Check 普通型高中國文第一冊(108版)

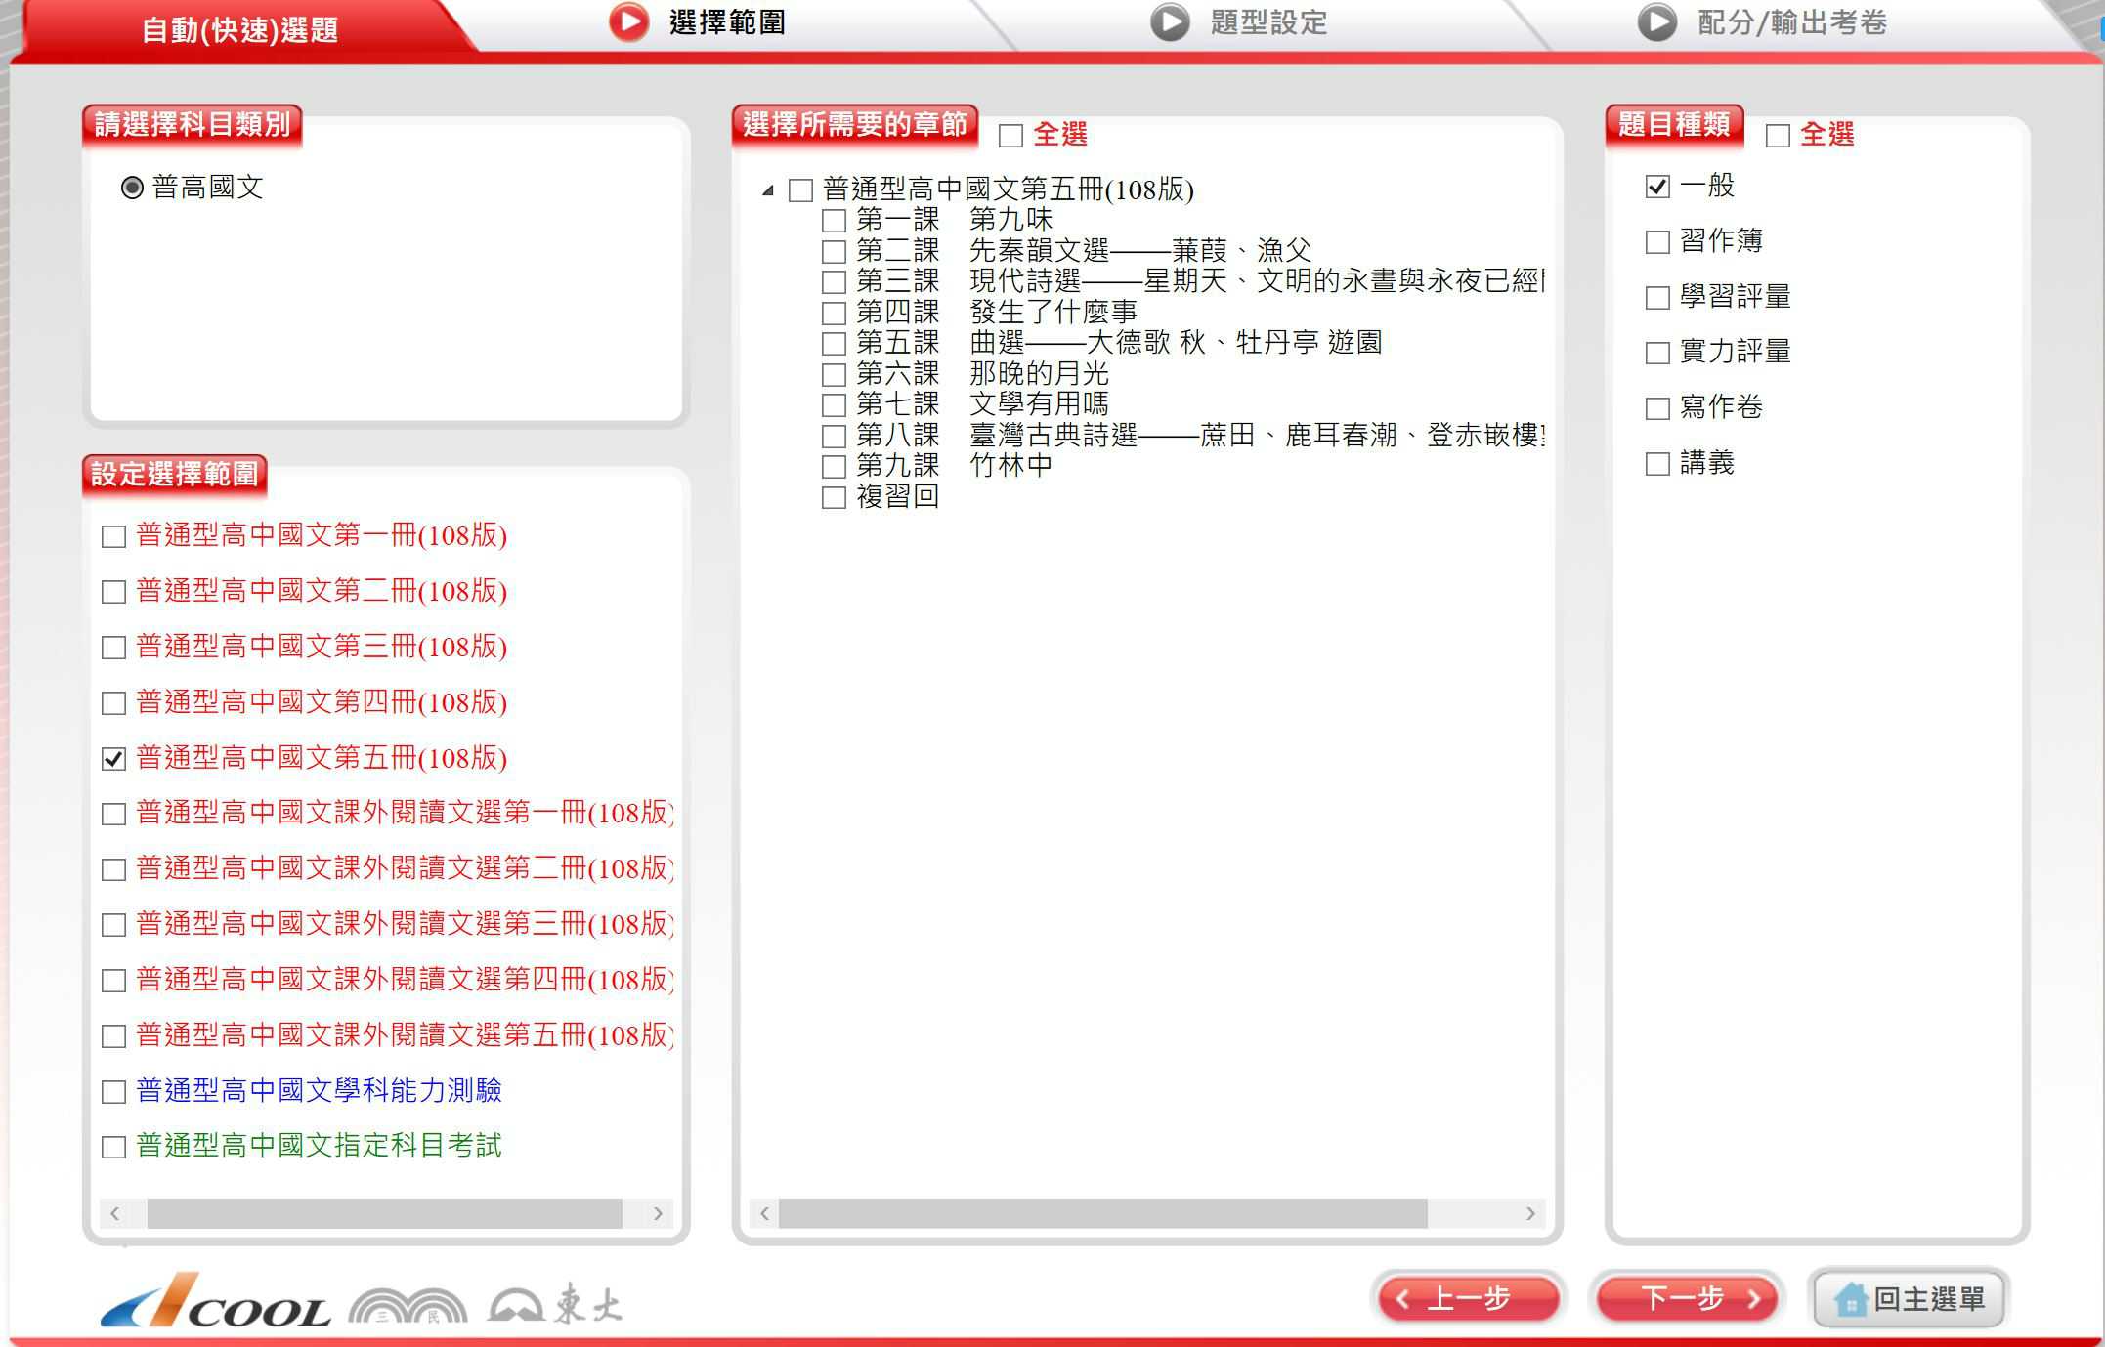114,536
